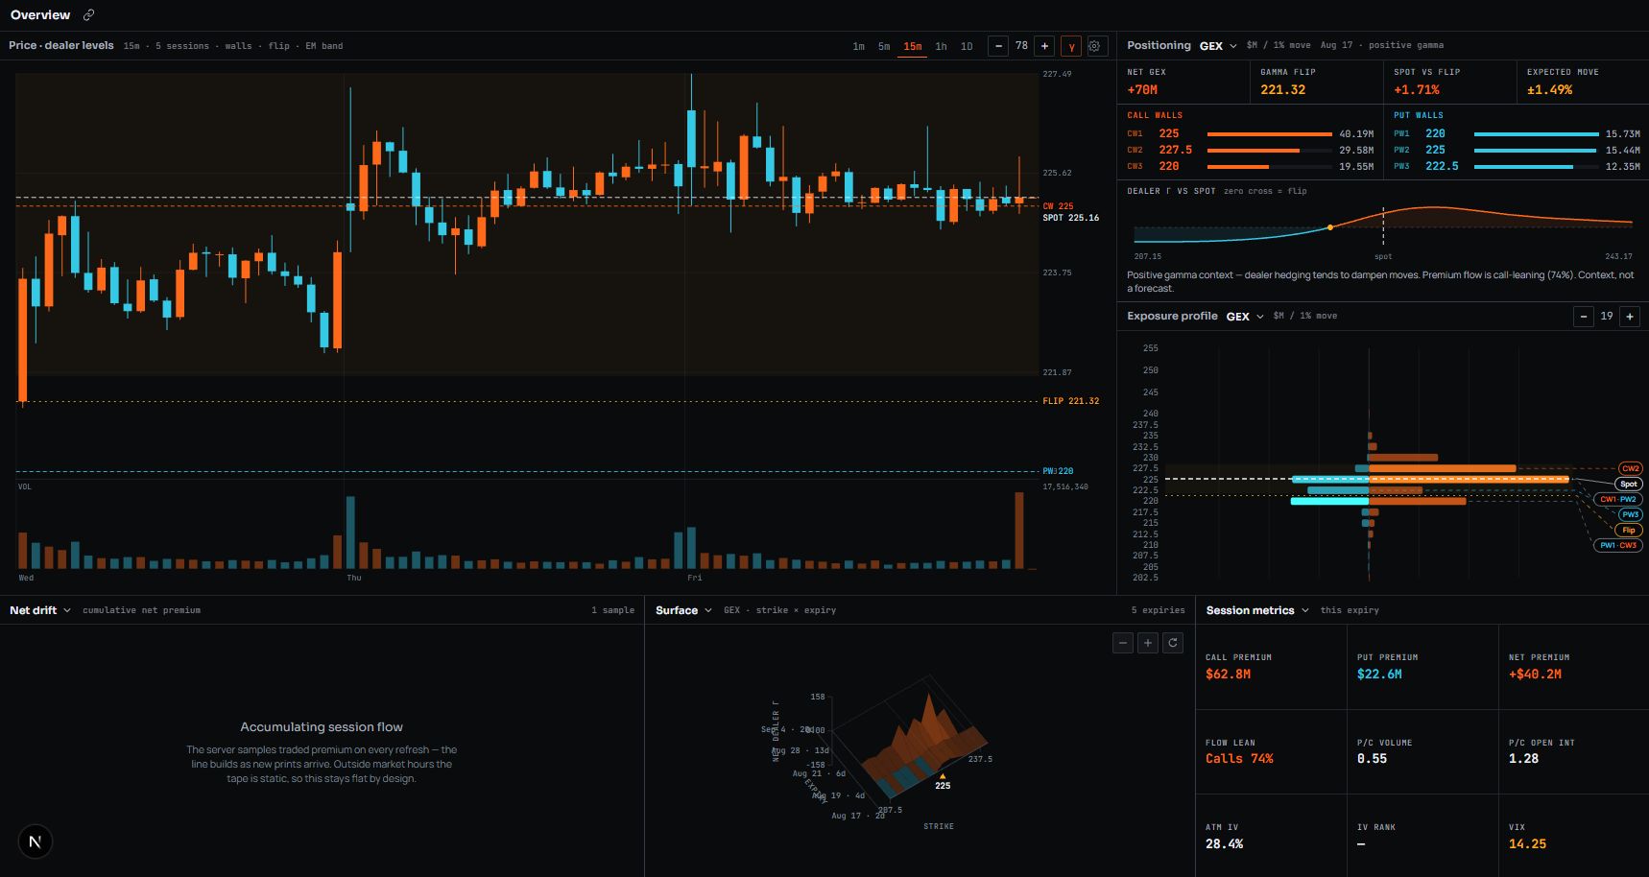
Task: Open the Positioning GEX dropdown
Action: click(x=1218, y=46)
